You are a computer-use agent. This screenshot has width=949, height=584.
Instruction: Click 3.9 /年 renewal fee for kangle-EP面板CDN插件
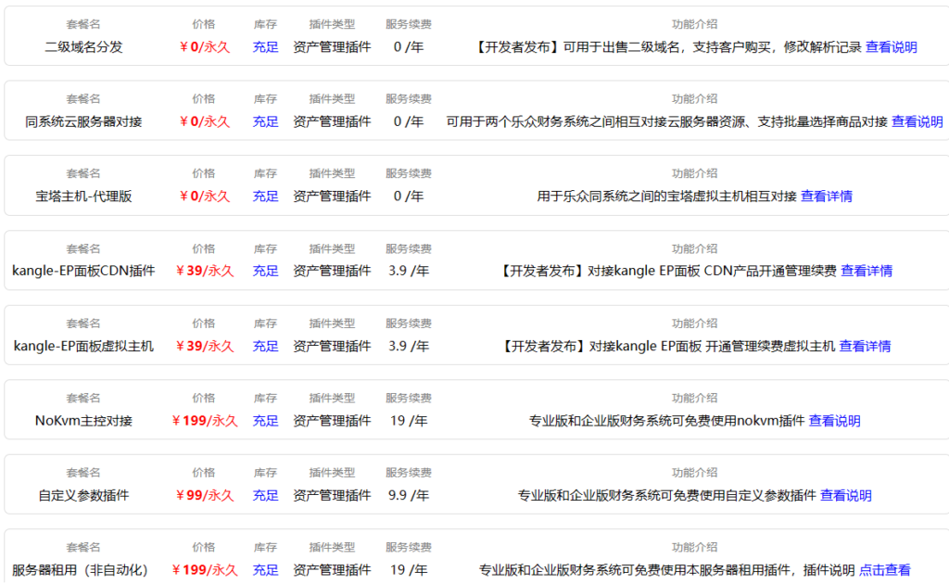tap(409, 271)
